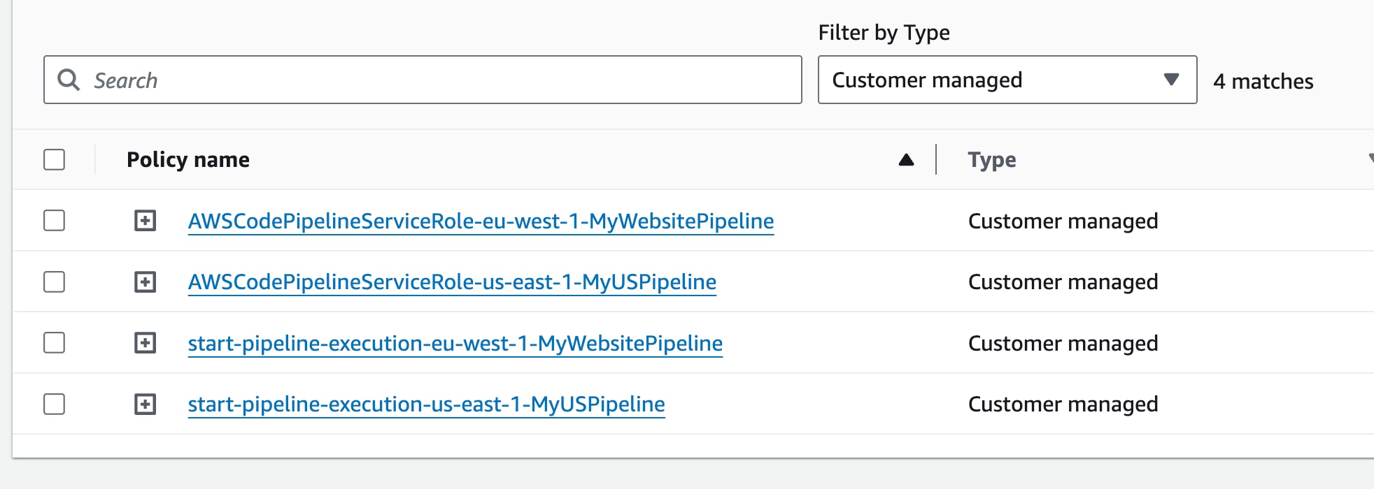Select all policies with the header checkbox

(x=54, y=159)
